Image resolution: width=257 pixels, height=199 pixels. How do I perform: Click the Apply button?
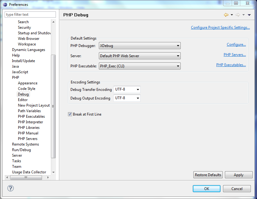click(x=239, y=175)
